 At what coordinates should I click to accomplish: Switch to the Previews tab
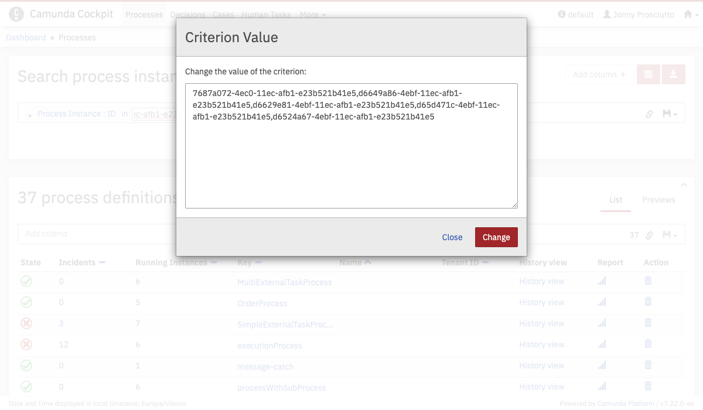658,200
